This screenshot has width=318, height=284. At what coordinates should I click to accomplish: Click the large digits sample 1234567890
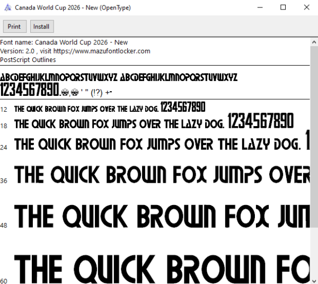30,89
